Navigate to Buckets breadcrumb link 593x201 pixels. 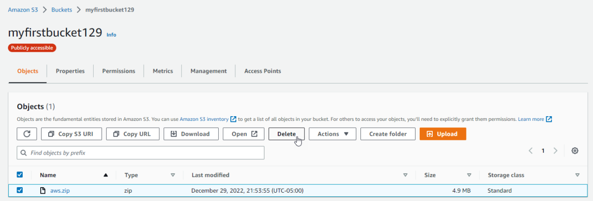coord(61,10)
